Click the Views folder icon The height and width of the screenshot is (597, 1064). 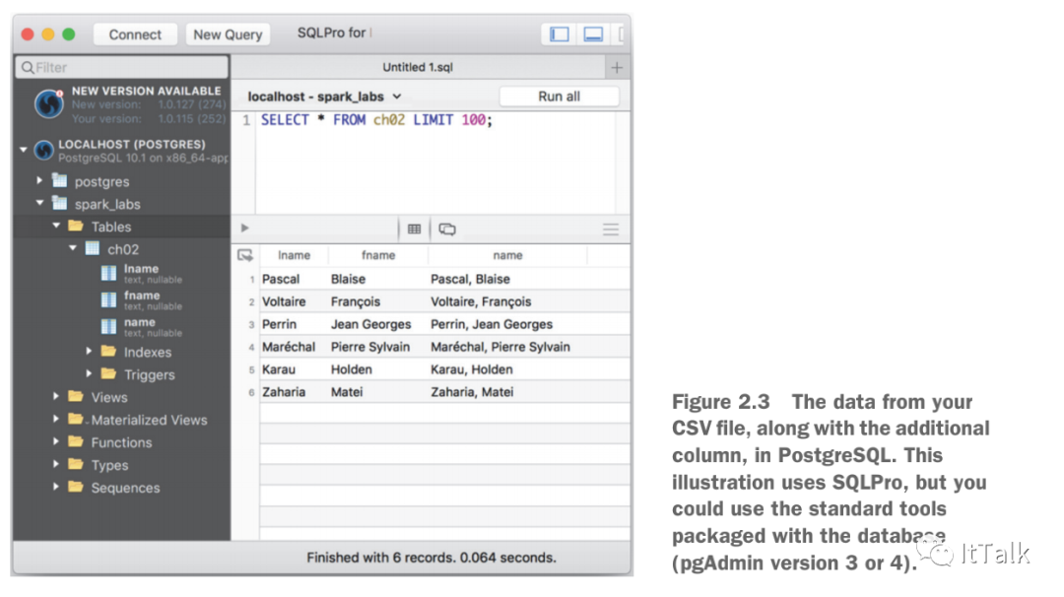click(76, 395)
